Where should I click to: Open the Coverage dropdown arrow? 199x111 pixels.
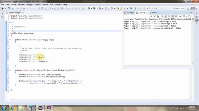point(97,8)
